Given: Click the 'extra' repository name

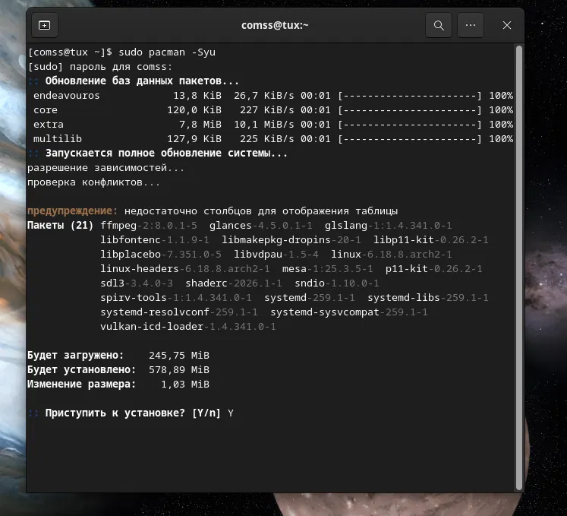Looking at the screenshot, I should pos(49,125).
